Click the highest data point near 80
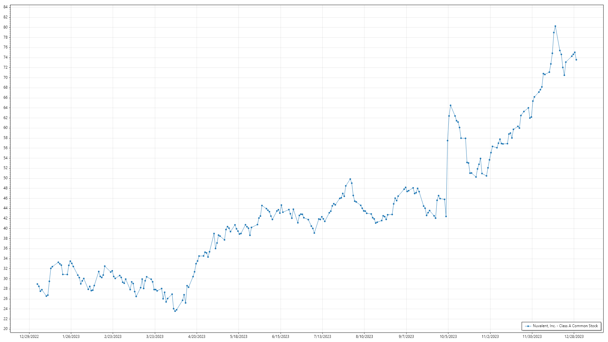The width and height of the screenshot is (608, 342). coord(555,26)
